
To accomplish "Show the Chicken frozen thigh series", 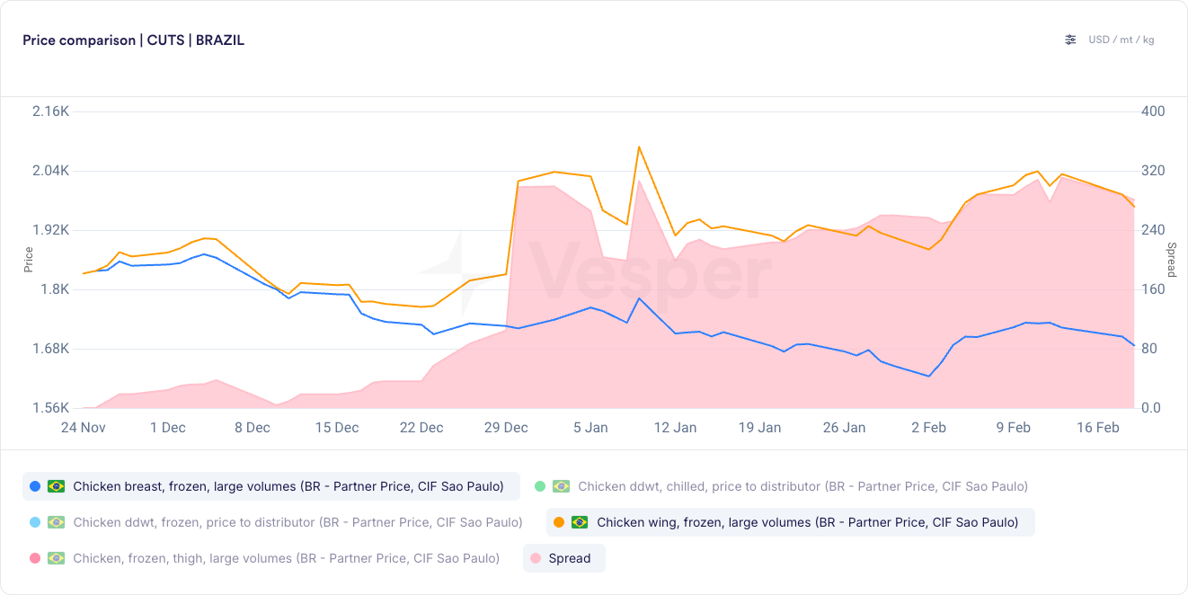I will pyautogui.click(x=265, y=558).
